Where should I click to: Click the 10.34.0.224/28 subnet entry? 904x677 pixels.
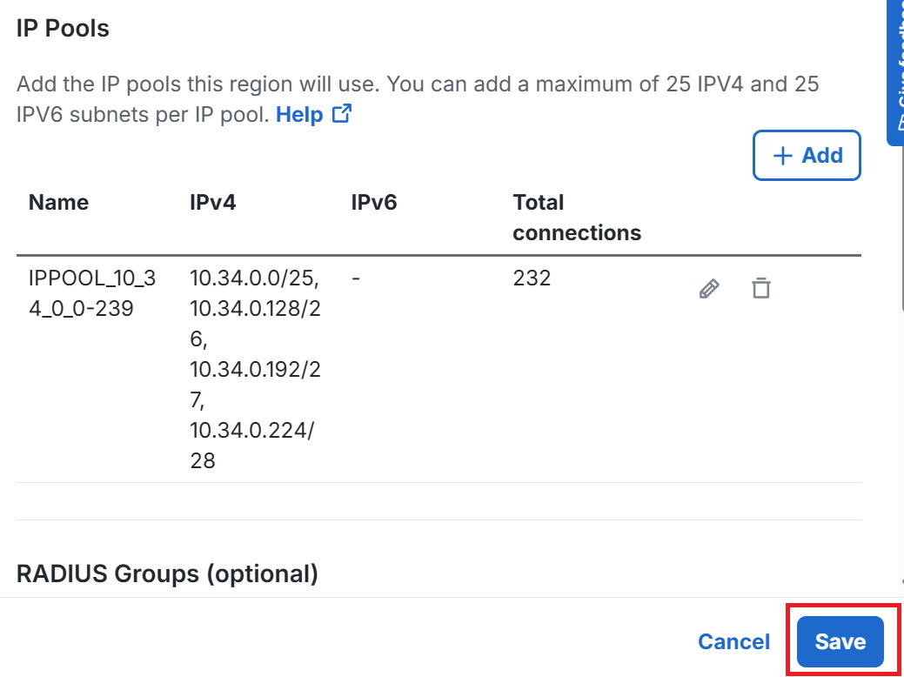click(252, 446)
